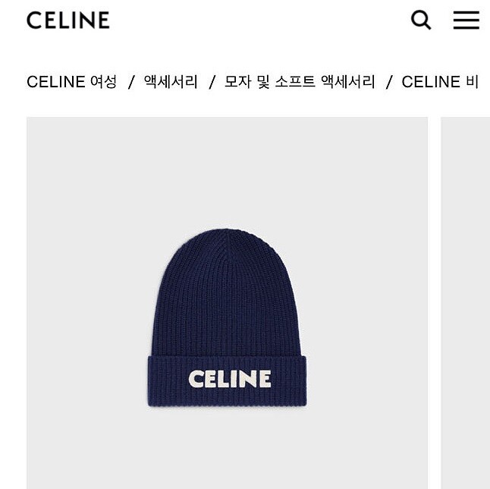Image resolution: width=490 pixels, height=489 pixels.
Task: Click the slash after 'CELINE 여성'
Action: pyautogui.click(x=130, y=82)
